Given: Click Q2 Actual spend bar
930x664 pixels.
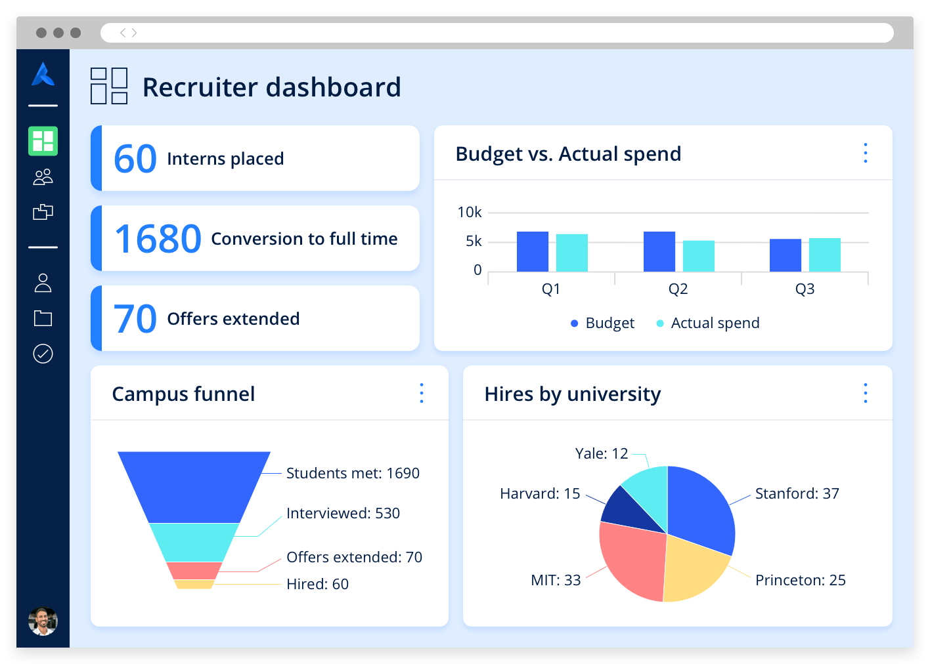Looking at the screenshot, I should coord(699,256).
